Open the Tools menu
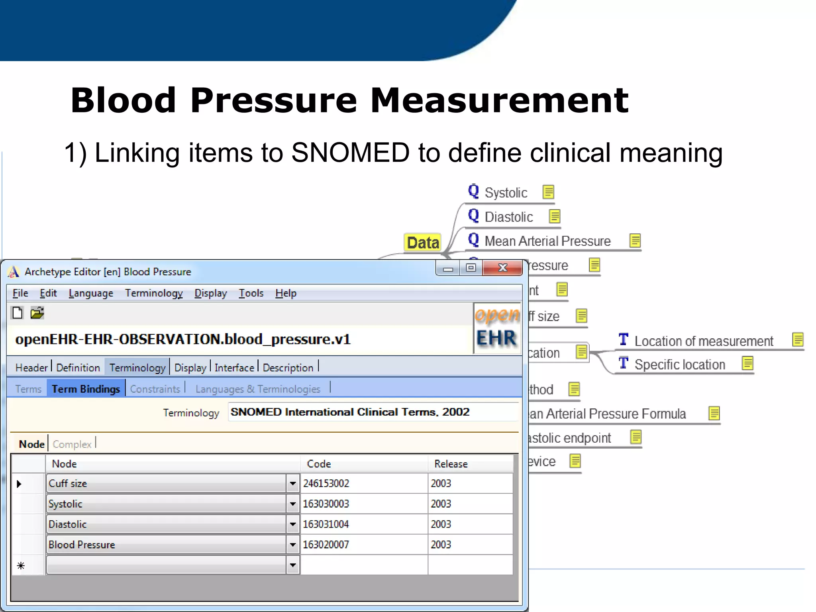Viewport: 816px width, 612px height. tap(251, 293)
